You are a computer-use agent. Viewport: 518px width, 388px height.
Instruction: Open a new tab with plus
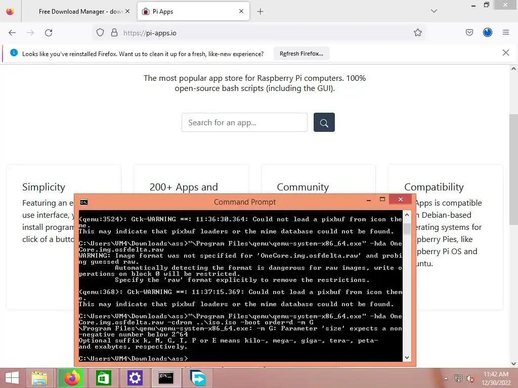point(261,12)
